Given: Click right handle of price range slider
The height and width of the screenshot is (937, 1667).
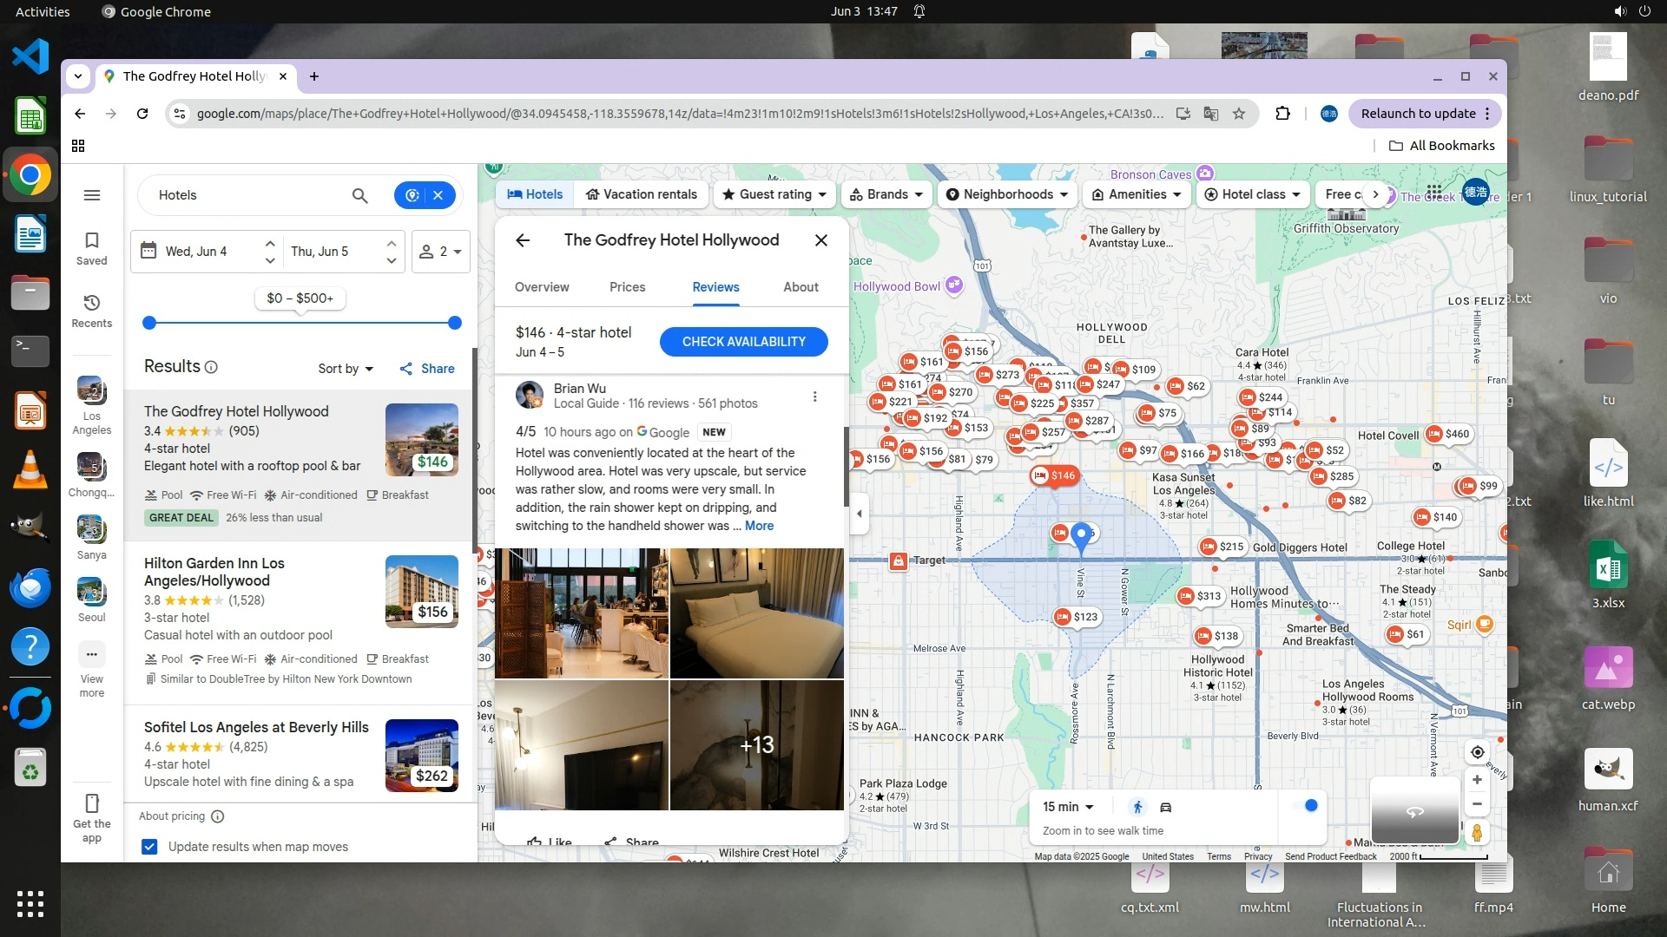Looking at the screenshot, I should pyautogui.click(x=455, y=323).
